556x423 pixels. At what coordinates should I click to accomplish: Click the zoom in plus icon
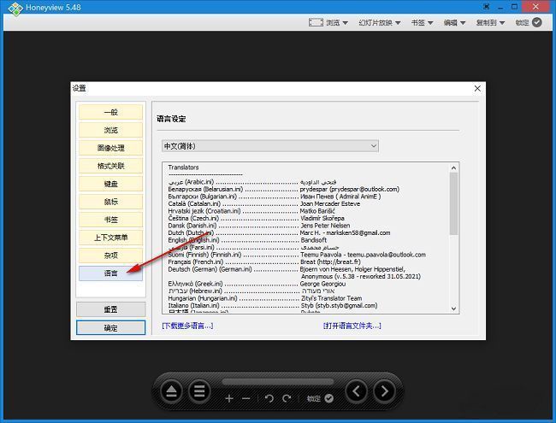(229, 398)
